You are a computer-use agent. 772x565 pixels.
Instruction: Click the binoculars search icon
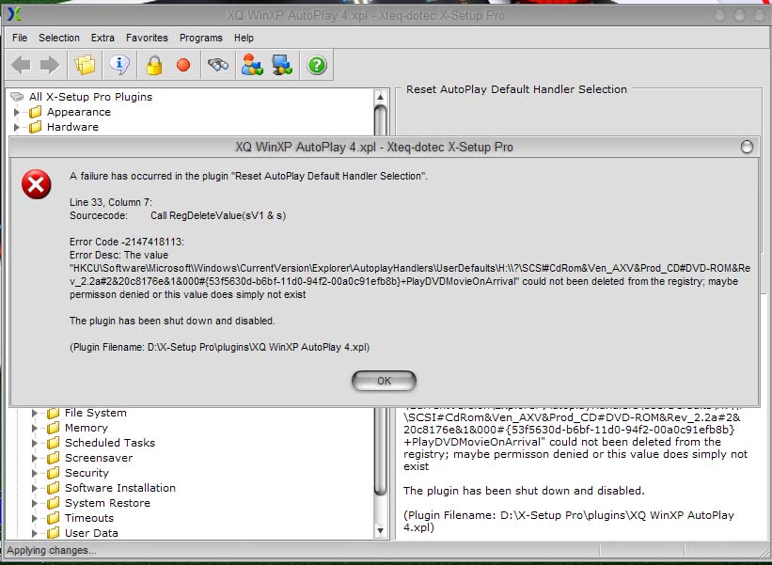pyautogui.click(x=217, y=65)
